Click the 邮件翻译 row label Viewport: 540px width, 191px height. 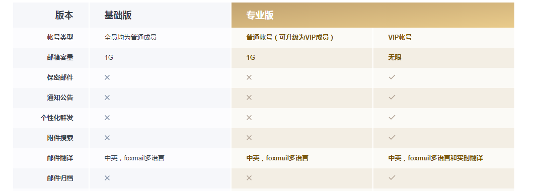60,158
